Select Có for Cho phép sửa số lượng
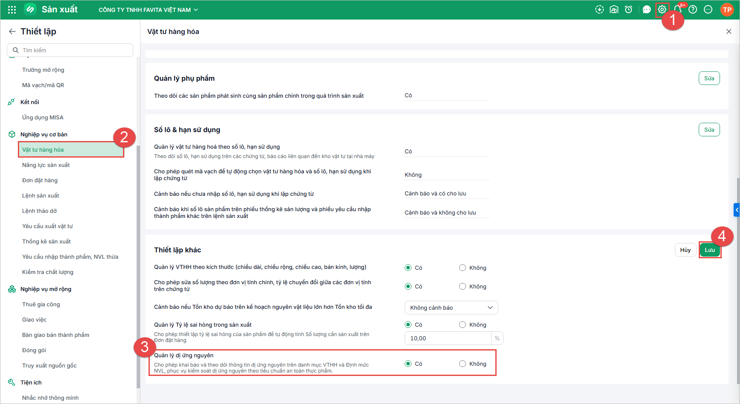Screen dimensions: 740x404 (x=408, y=286)
